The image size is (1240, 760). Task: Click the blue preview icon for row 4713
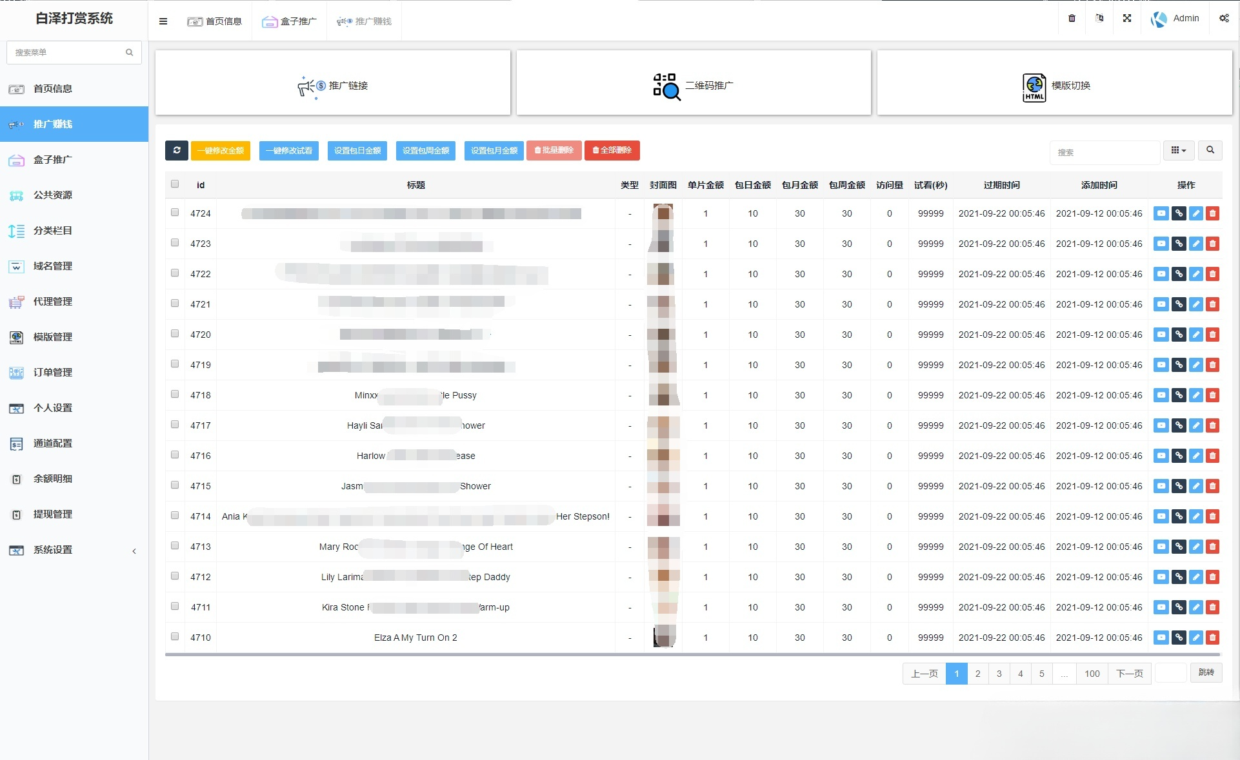[1161, 547]
